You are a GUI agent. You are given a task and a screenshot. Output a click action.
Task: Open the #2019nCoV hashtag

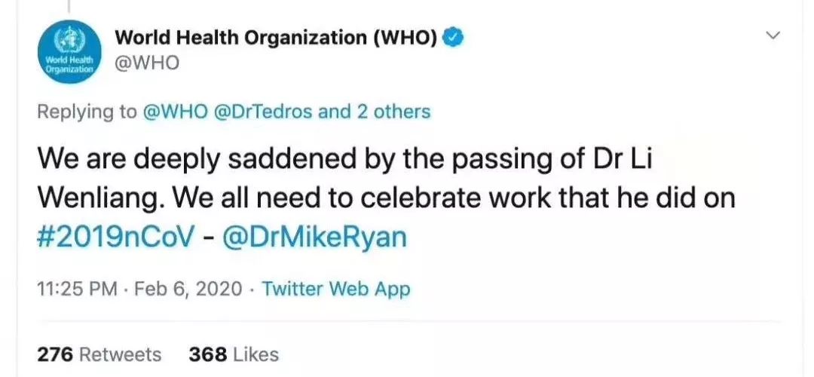coord(118,238)
